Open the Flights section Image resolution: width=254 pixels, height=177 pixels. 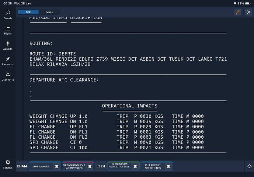pos(8,31)
